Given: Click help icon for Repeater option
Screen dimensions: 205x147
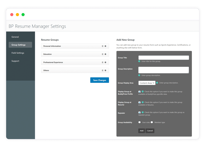Looking at the screenshot, I should [x=143, y=112].
